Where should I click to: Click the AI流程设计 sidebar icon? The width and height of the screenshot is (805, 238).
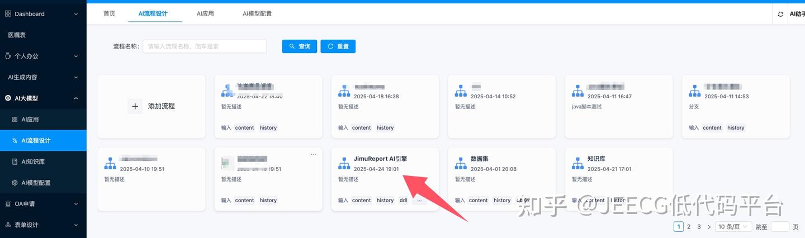point(15,141)
